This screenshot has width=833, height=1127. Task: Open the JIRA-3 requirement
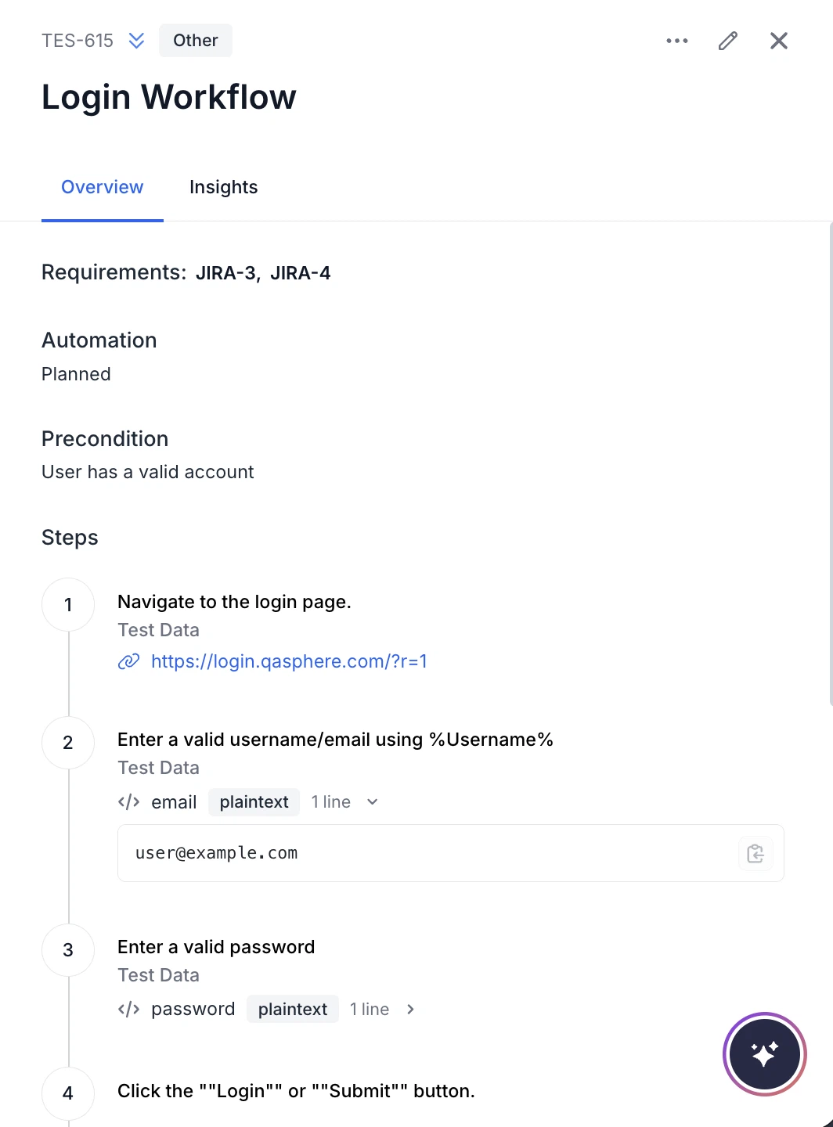click(225, 273)
